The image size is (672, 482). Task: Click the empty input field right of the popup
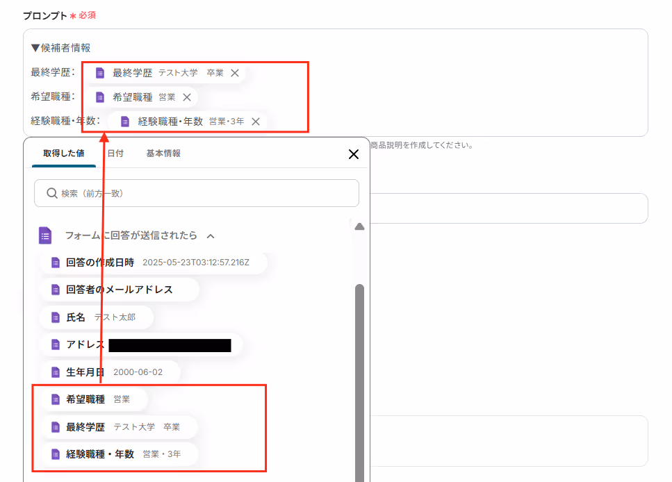(509, 208)
